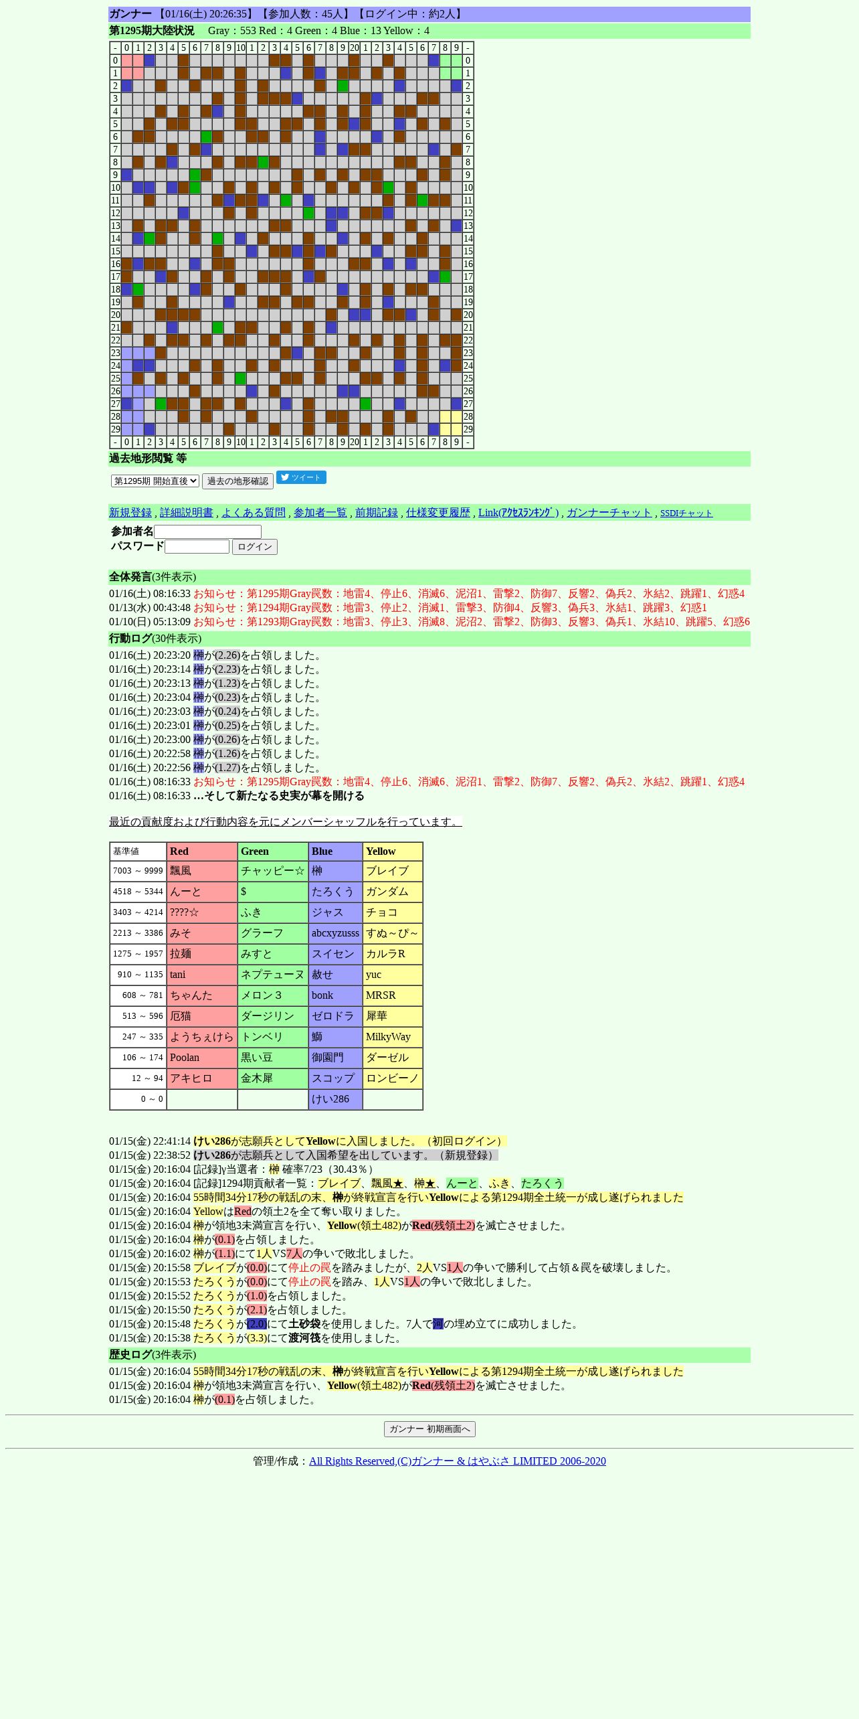This screenshot has height=1719, width=859.
Task: Click member name ネプテューヌ in Green column
Action: pos(273,975)
